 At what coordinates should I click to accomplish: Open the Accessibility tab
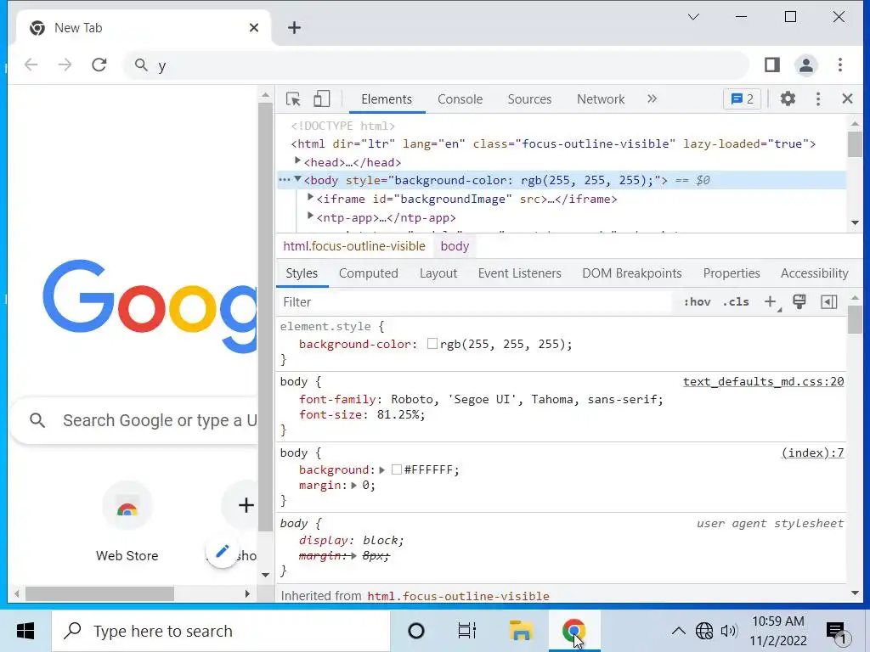[x=814, y=273]
